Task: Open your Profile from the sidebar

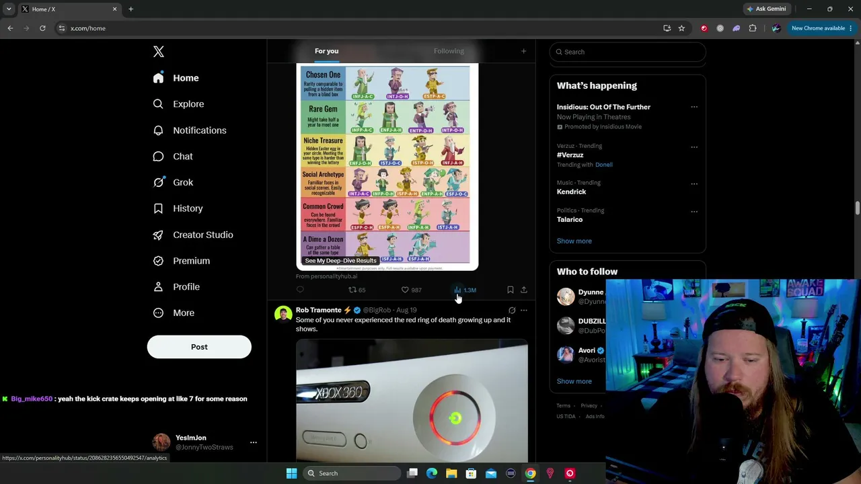Action: click(x=176, y=287)
